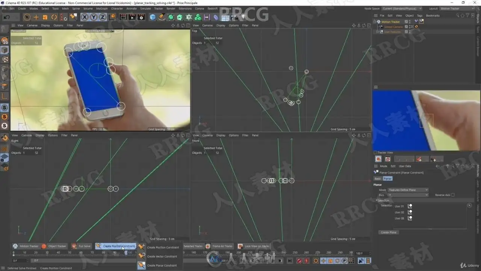
Task: Click Render to Picture Viewer icon
Action: coord(132,17)
